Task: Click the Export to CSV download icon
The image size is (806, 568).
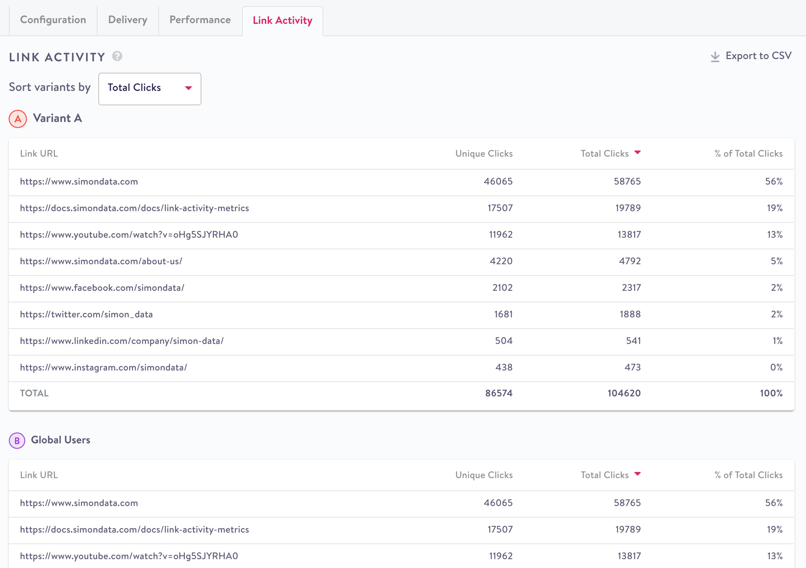Action: 715,57
